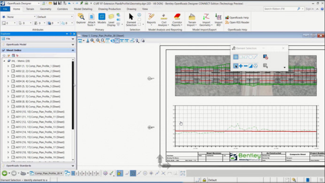Open Level Display tool

pos(111,20)
